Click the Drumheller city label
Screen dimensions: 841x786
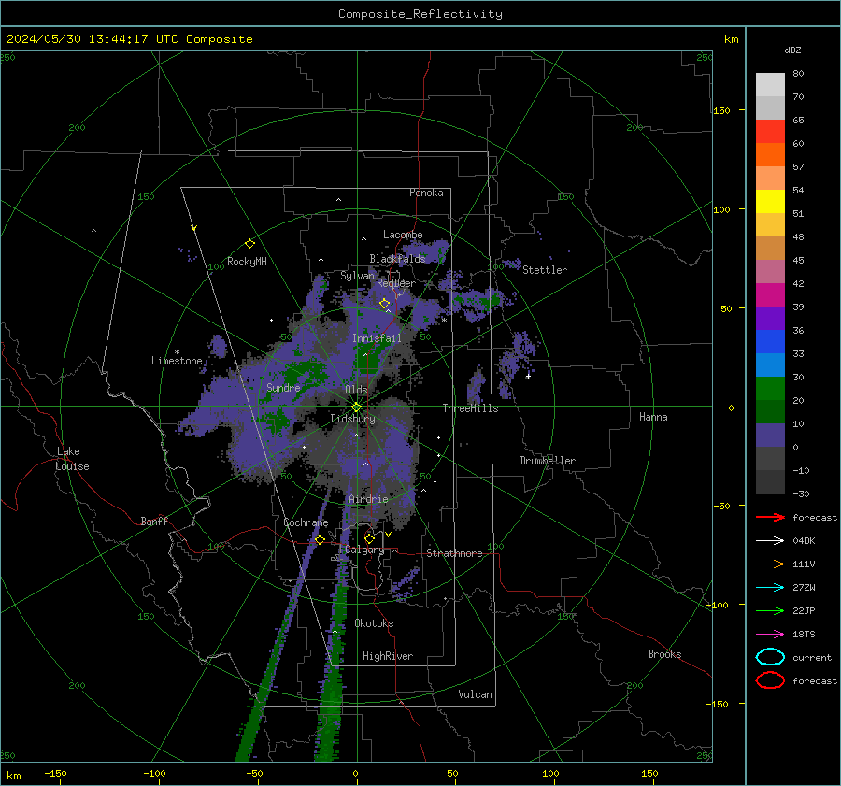[548, 461]
